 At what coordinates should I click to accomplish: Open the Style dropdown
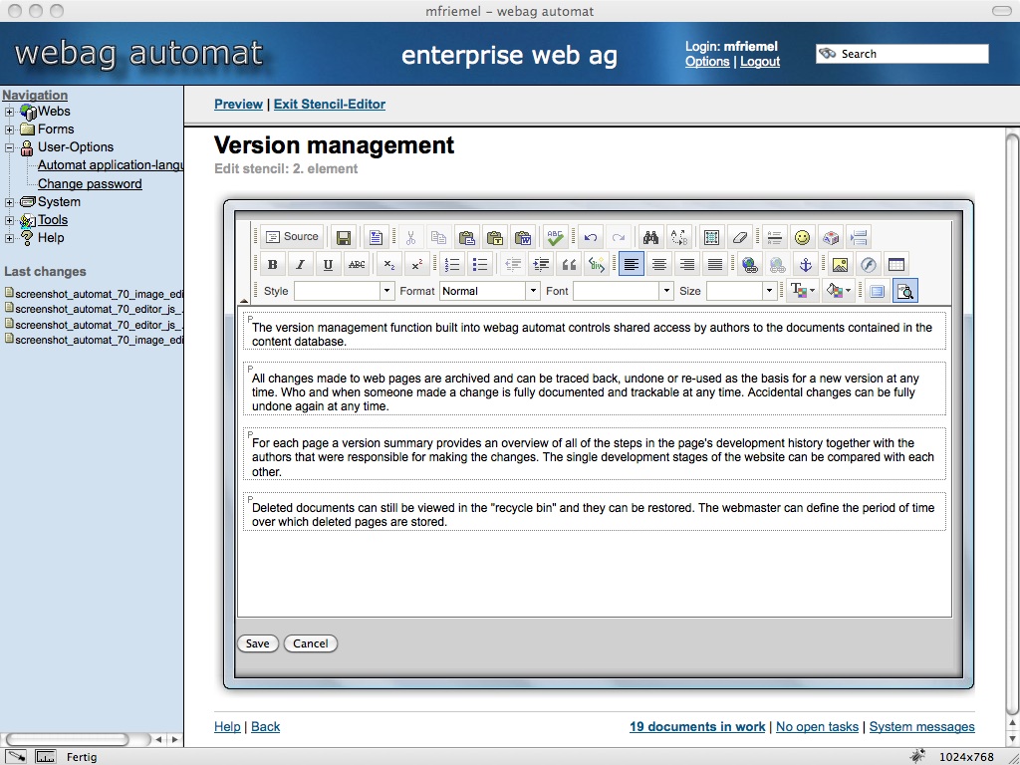tap(344, 291)
